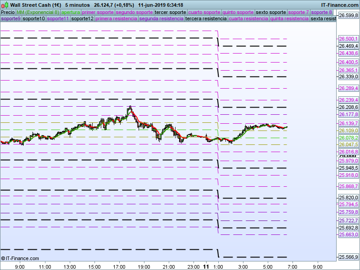The height and width of the screenshot is (270, 360).
Task: Click the candlestick chart icon beside the title
Action: pos(4,5)
